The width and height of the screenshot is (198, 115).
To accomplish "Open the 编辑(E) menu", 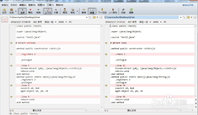I will (23, 5).
